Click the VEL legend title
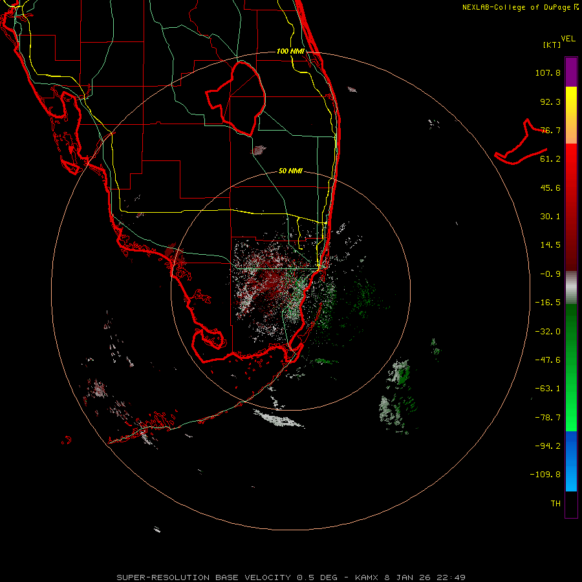The width and height of the screenshot is (582, 582). (568, 39)
